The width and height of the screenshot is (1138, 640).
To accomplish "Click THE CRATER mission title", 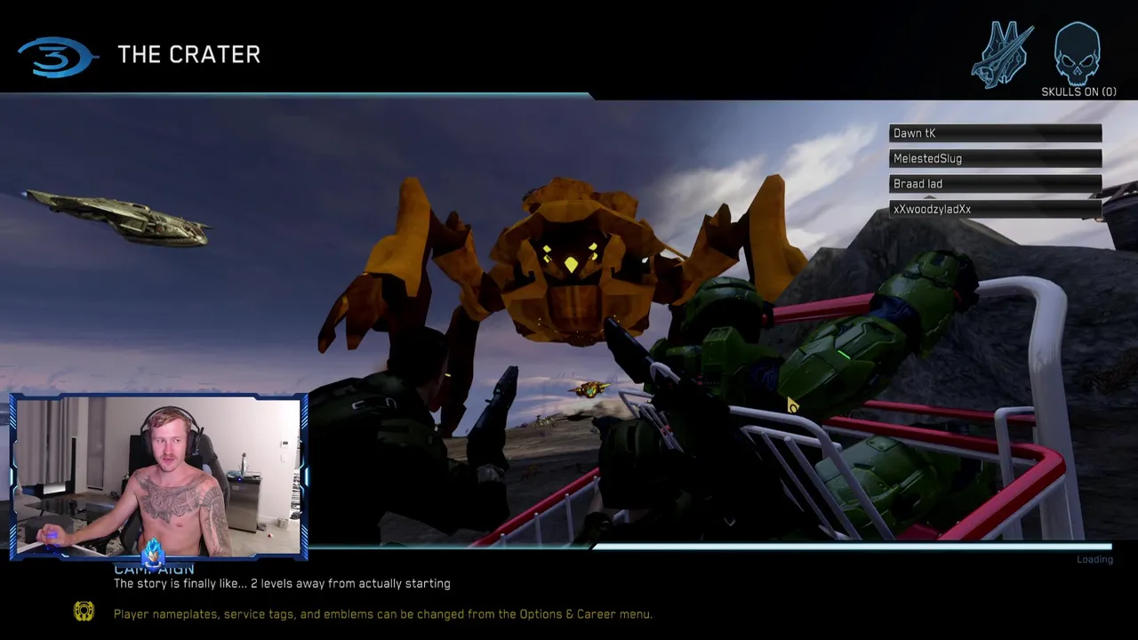I will (x=188, y=55).
